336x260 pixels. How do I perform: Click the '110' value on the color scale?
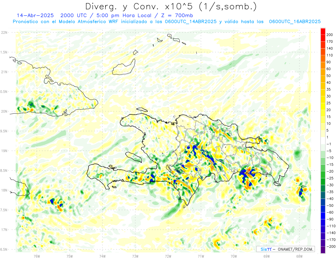[329, 55]
